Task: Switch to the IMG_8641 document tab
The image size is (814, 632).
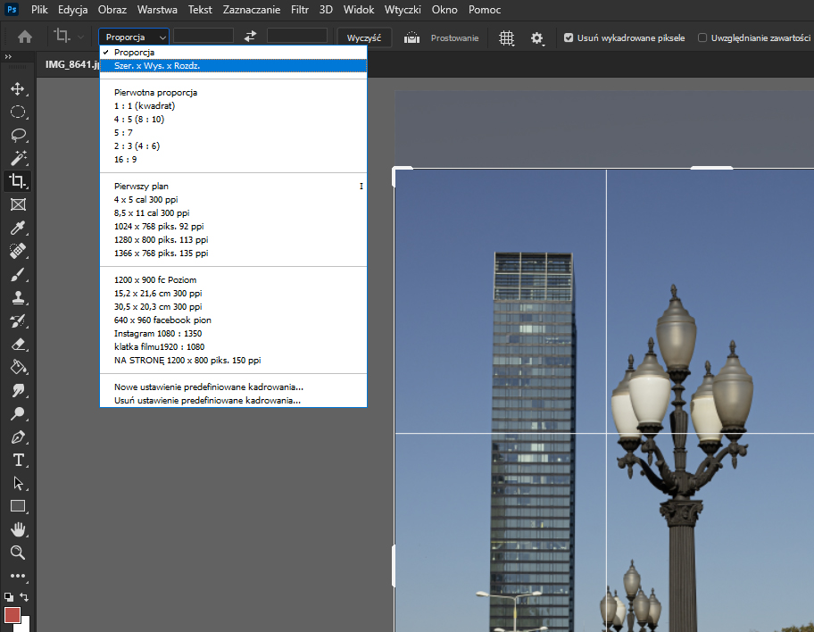Action: pyautogui.click(x=71, y=64)
